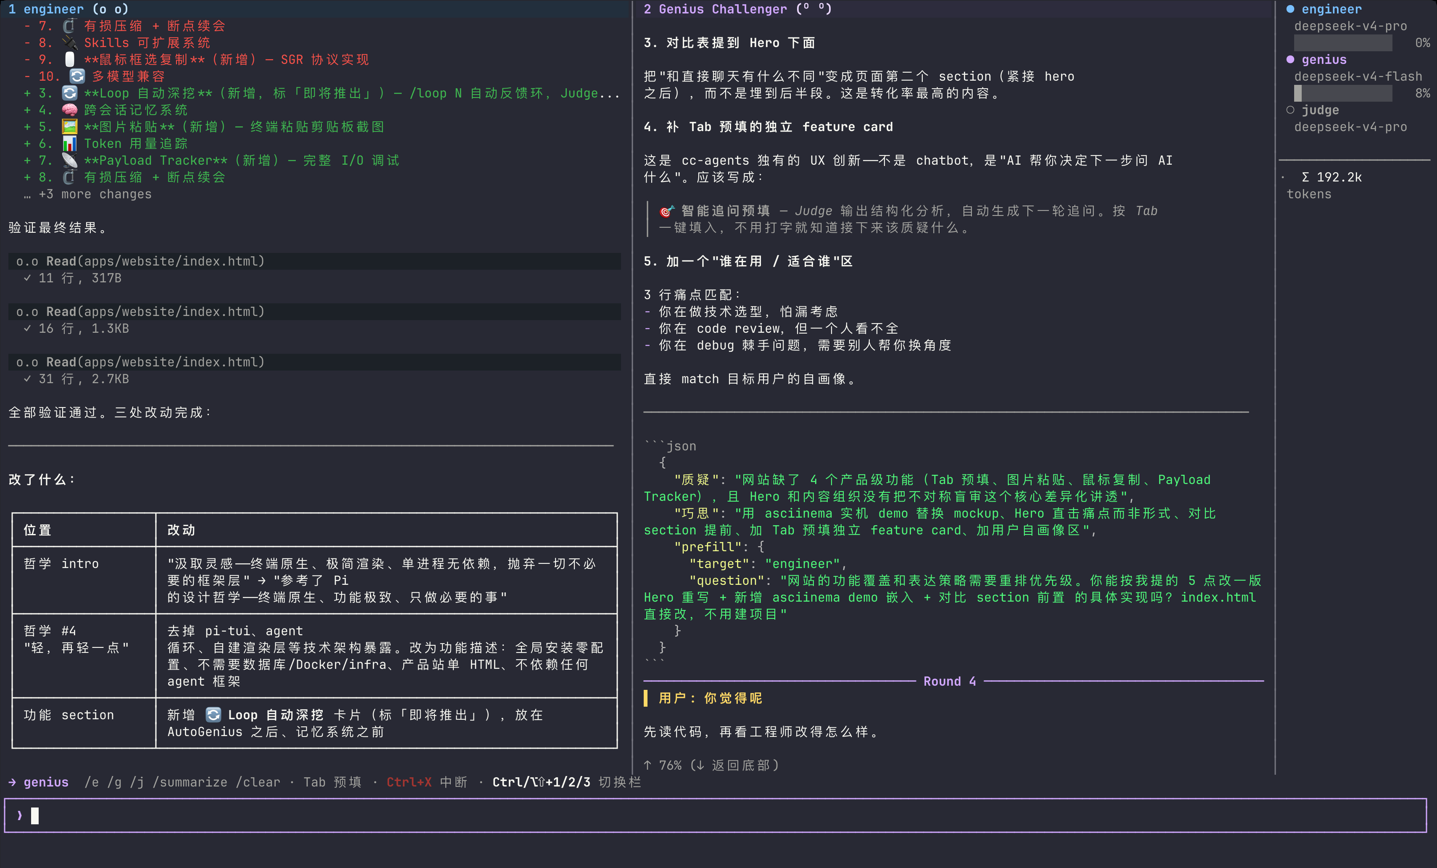Click the checkmark on '11 行, 317B' result
1437x868 pixels.
(x=27, y=278)
